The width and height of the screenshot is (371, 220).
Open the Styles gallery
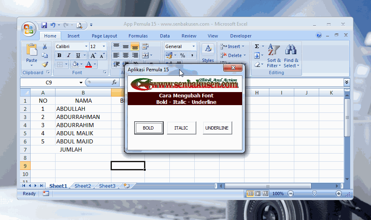pyautogui.click(x=208, y=53)
